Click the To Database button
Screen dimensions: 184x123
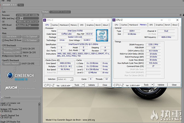30,40
